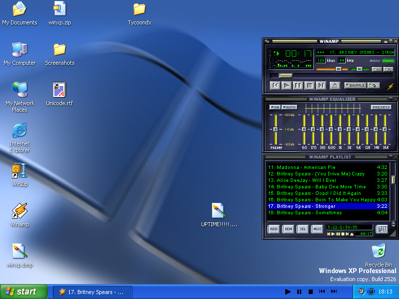399x299 pixels.
Task: Select Madonna - American Pie in playlist
Action: coord(307,167)
